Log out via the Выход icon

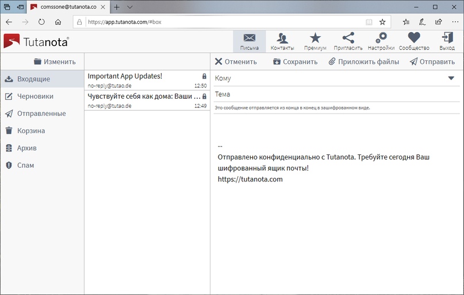point(447,41)
